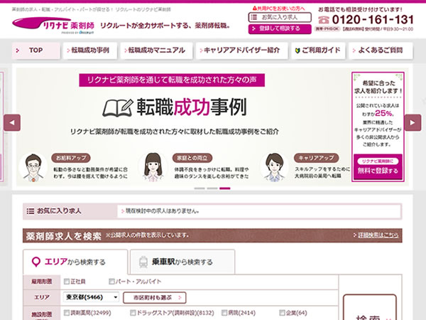Click the リクナビ薬剤師 logo
This screenshot has height=320, width=426.
click(x=53, y=26)
